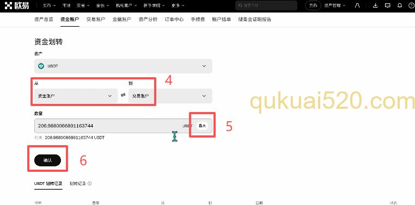
Task: Open the 资金账户 source account dropdown
Action: [76, 96]
